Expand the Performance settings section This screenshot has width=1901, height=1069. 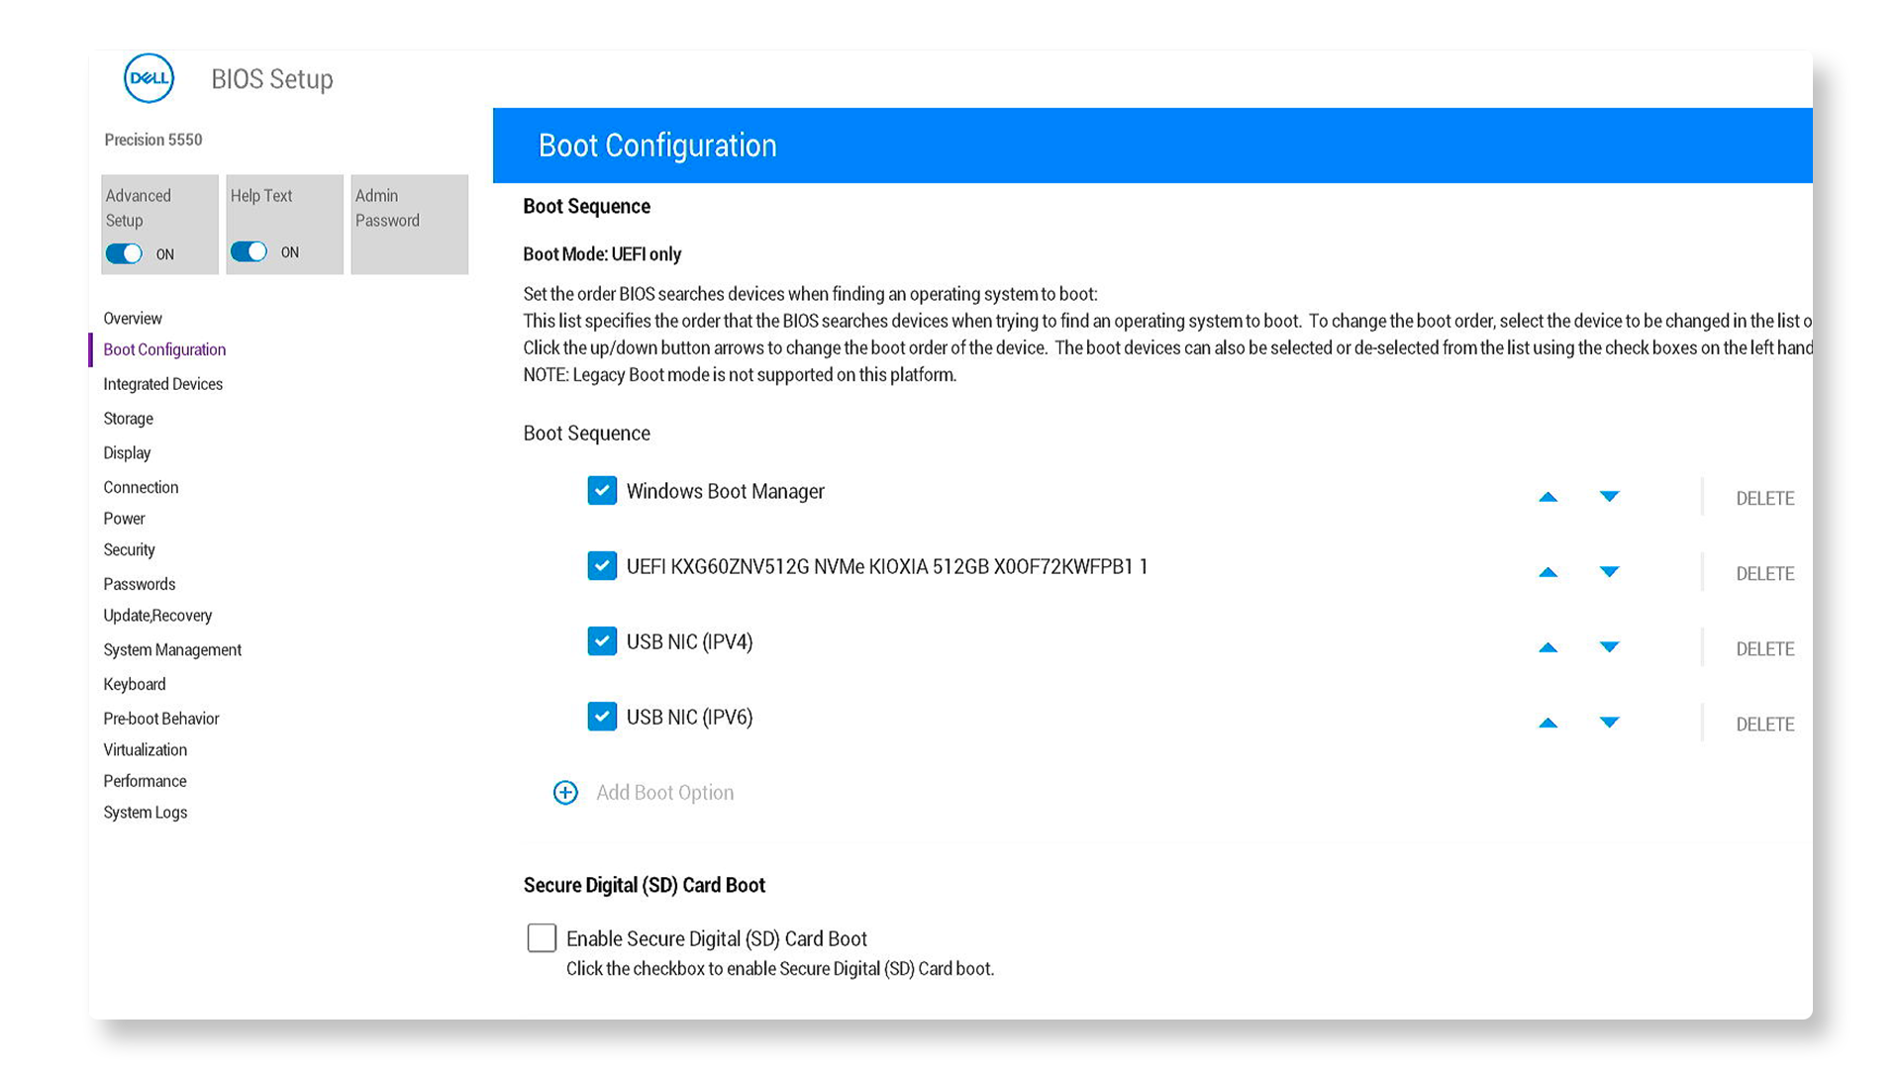pos(145,781)
